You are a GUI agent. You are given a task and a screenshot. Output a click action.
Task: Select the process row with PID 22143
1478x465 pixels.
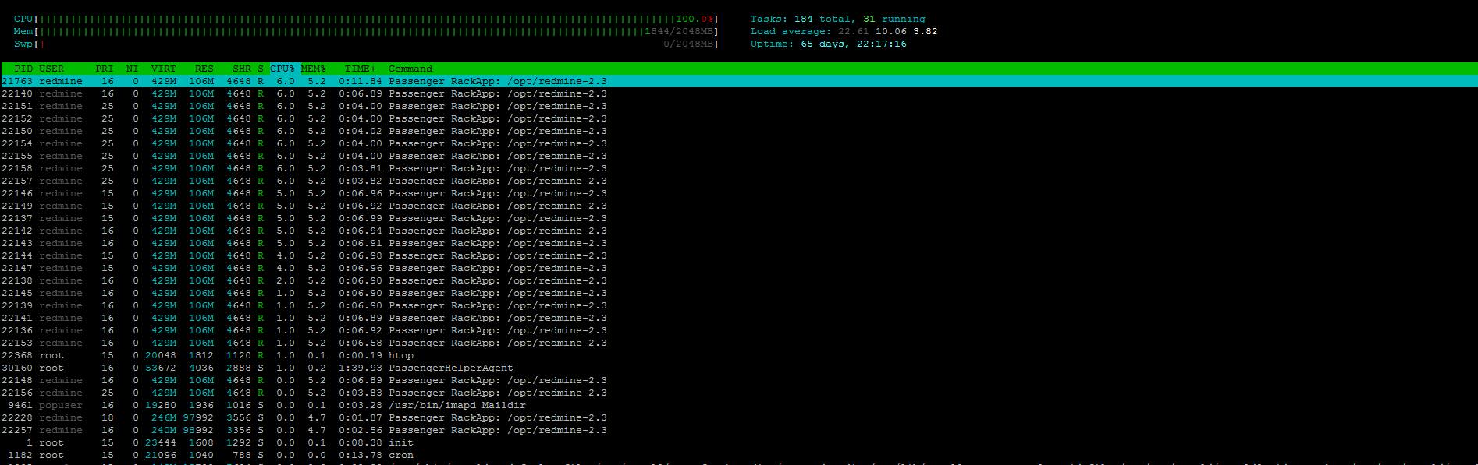(739, 243)
